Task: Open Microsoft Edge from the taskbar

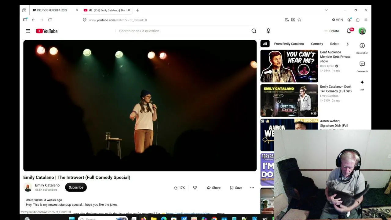Action: [x=164, y=218]
